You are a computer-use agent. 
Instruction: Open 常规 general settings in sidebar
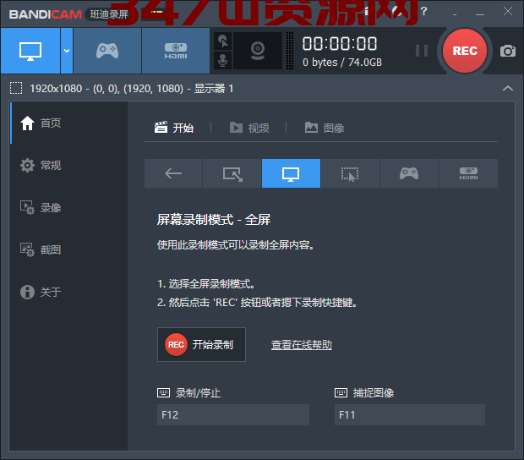coord(68,165)
